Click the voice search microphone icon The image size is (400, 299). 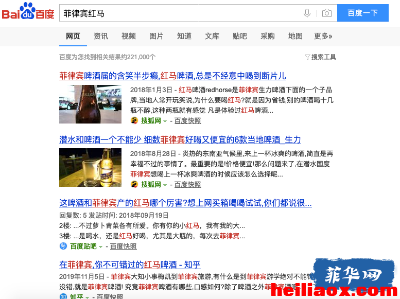coord(307,13)
